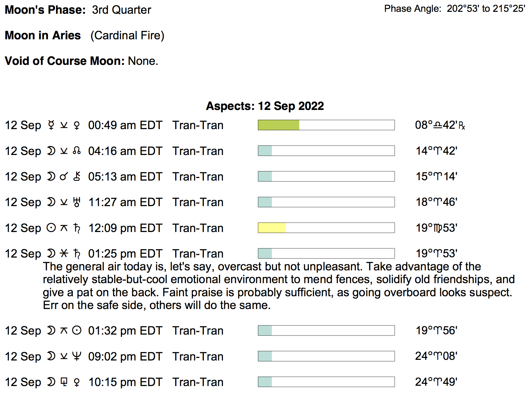The image size is (531, 395).
Task: Click the Venus glyph in the 10:15 pm row
Action: pos(77,382)
